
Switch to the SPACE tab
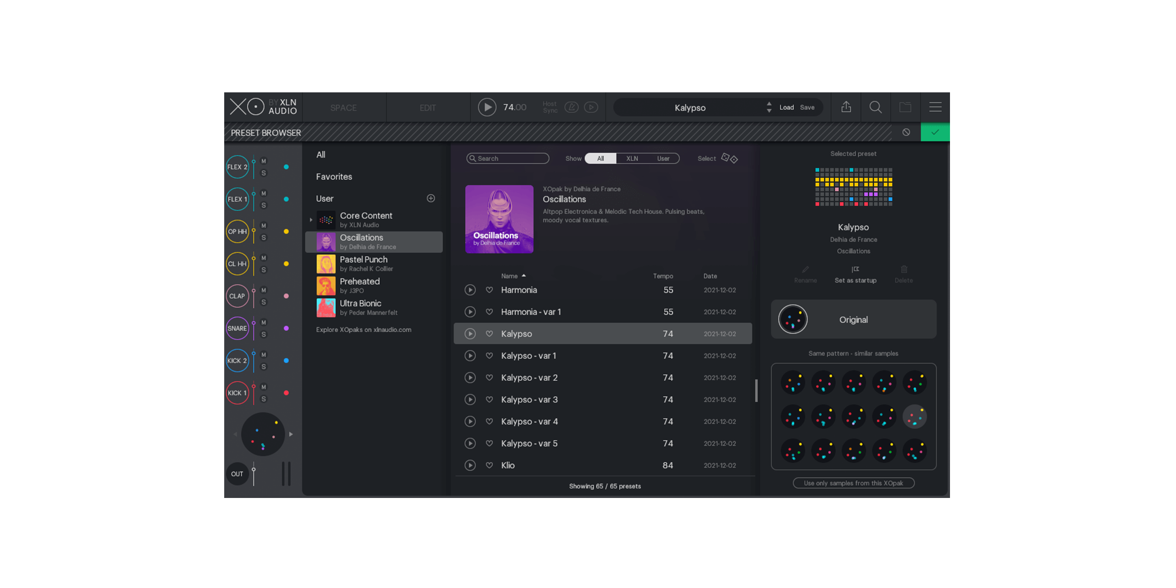point(343,107)
